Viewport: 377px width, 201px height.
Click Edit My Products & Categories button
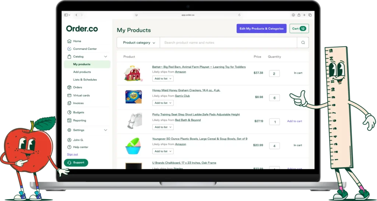[261, 29]
